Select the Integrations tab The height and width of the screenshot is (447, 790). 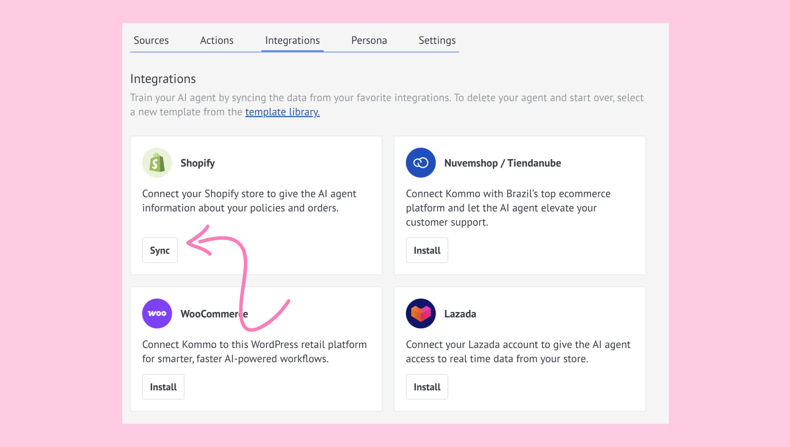[292, 41]
